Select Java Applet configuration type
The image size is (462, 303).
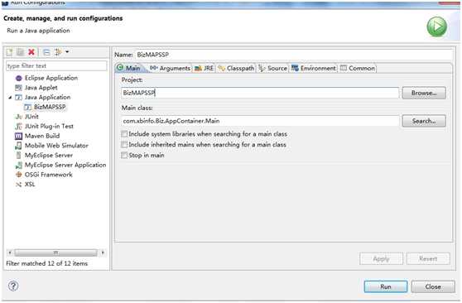pos(41,88)
